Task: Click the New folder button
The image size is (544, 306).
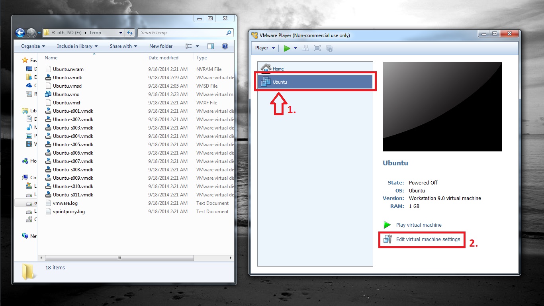Action: click(161, 46)
